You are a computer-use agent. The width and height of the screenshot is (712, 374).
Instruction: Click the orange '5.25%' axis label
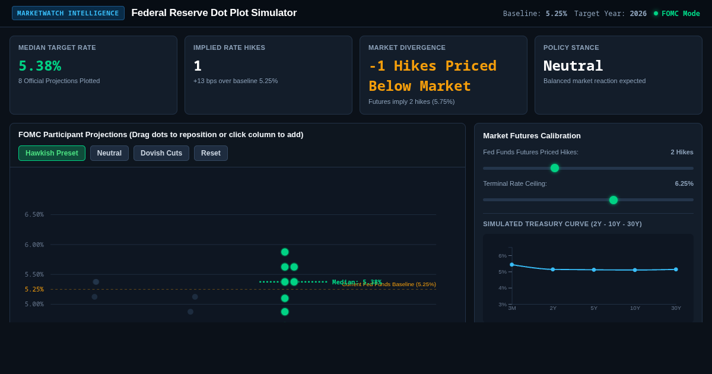(x=34, y=290)
